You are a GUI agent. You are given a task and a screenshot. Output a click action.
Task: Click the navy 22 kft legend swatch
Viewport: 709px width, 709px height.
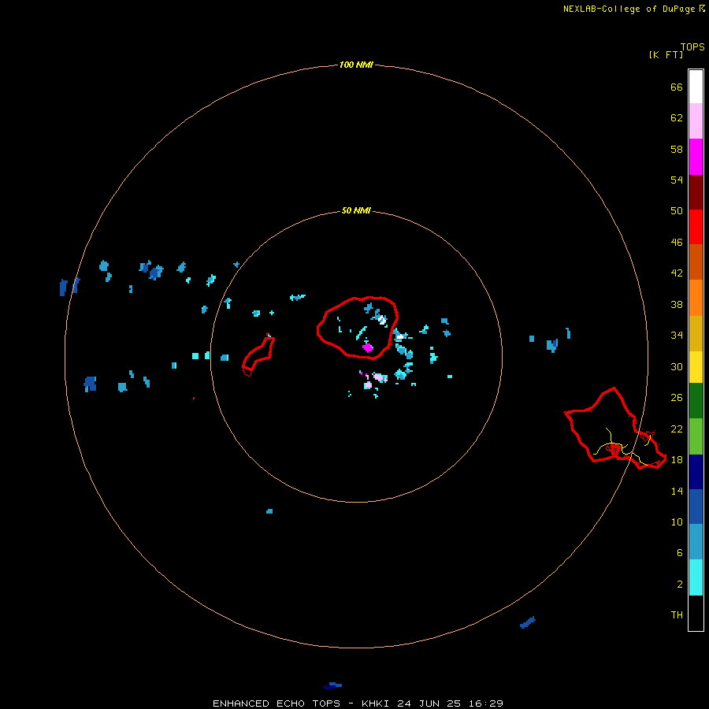point(696,472)
